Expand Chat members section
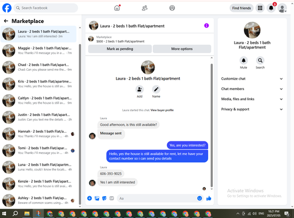 (x=252, y=89)
